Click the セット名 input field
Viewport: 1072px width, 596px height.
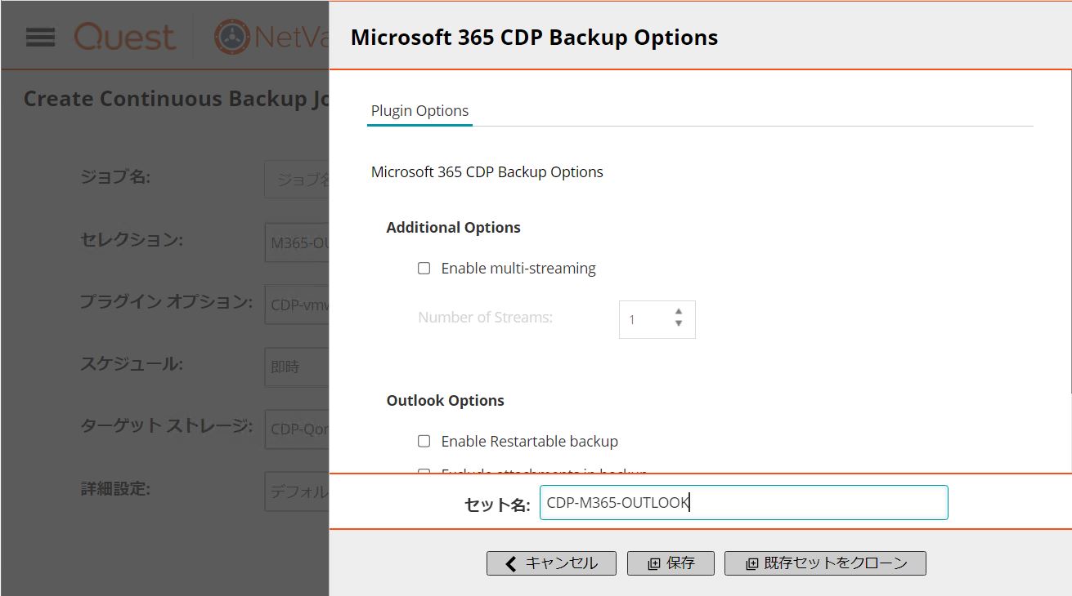pyautogui.click(x=743, y=503)
